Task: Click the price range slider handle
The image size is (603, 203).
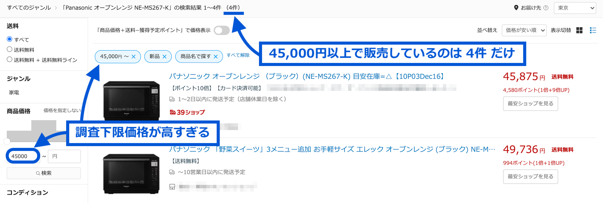Action: [x=7, y=141]
